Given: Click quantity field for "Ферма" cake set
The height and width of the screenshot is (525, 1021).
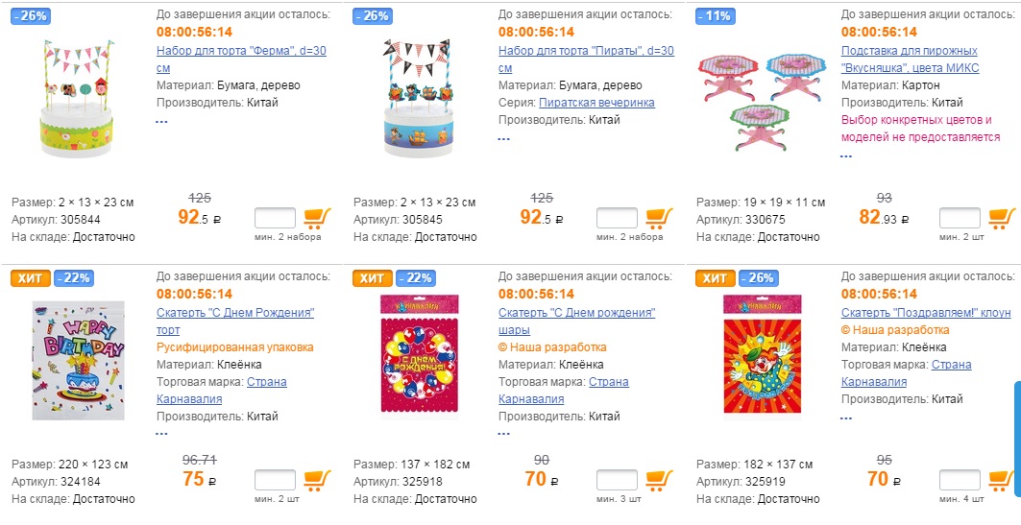Looking at the screenshot, I should 275,218.
